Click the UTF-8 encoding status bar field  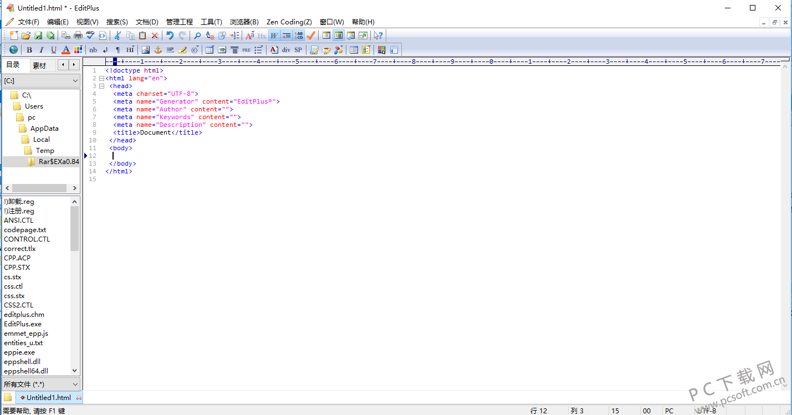click(707, 411)
